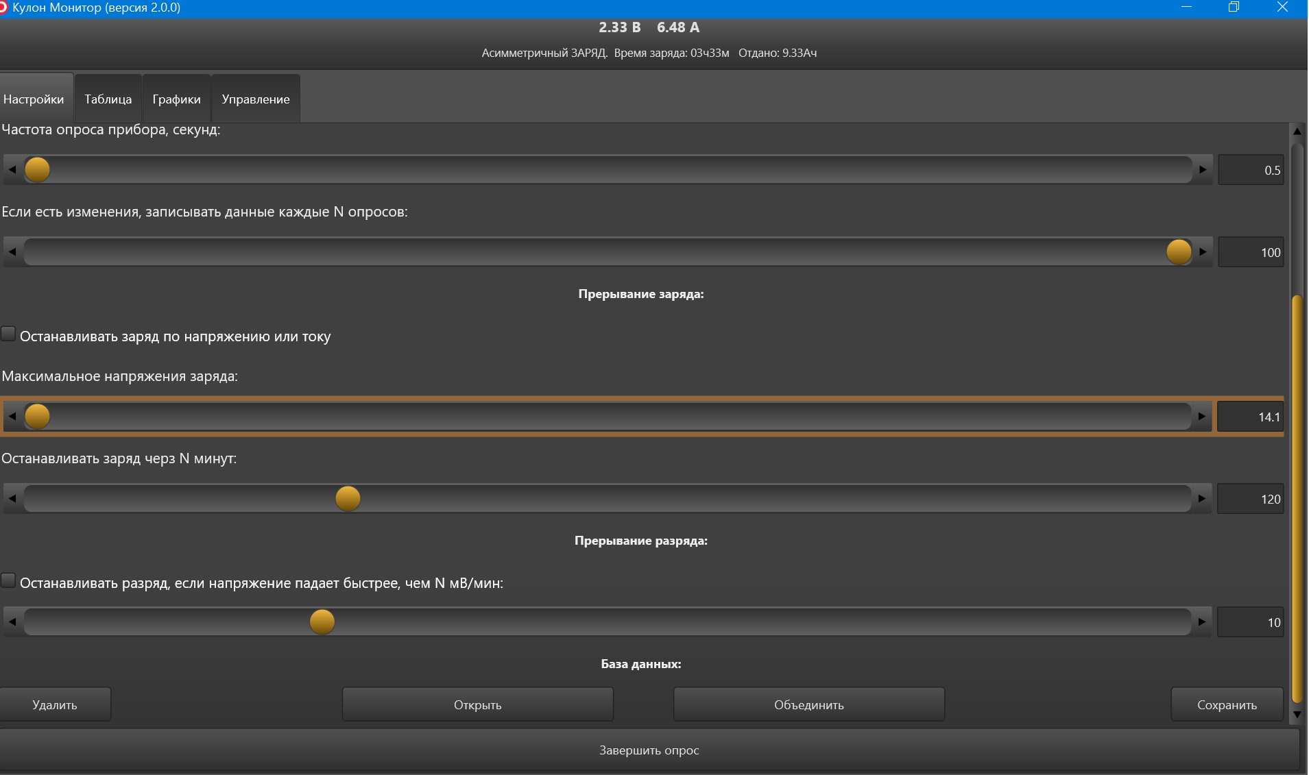Click the мВ/мин value field 10
1309x775 pixels.
click(x=1250, y=622)
